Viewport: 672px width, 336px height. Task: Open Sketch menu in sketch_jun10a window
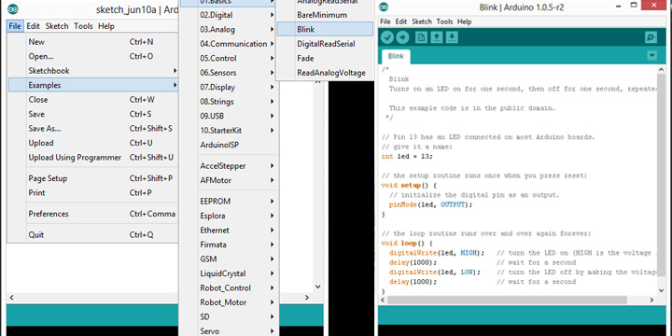(x=57, y=26)
